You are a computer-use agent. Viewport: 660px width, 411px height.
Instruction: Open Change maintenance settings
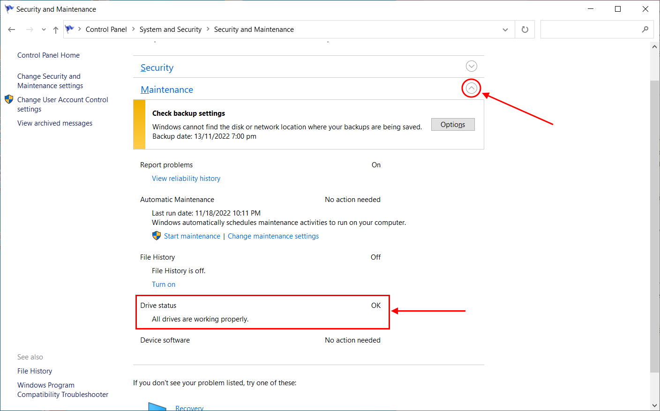click(x=273, y=236)
